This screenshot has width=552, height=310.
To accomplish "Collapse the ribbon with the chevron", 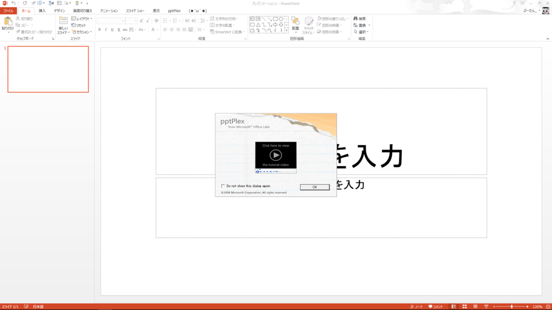I will (x=548, y=39).
